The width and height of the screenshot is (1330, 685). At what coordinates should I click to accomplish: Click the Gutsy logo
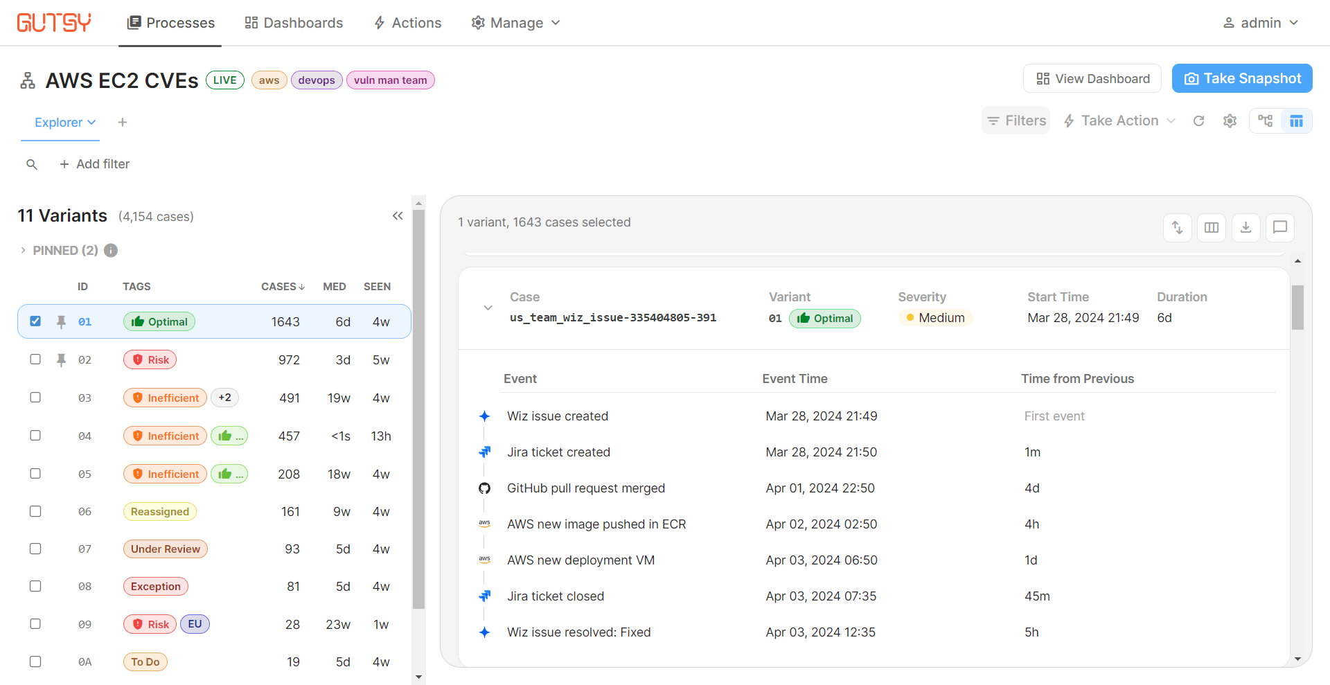pos(54,23)
